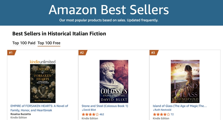Screen dimensions: 223x120
Task: Visit David Blixt author page
Action: (89, 110)
